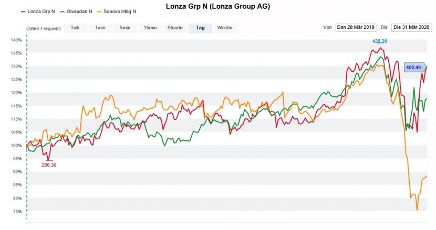Click the 80% axis label
436x230 pixels.
pyautogui.click(x=17, y=199)
